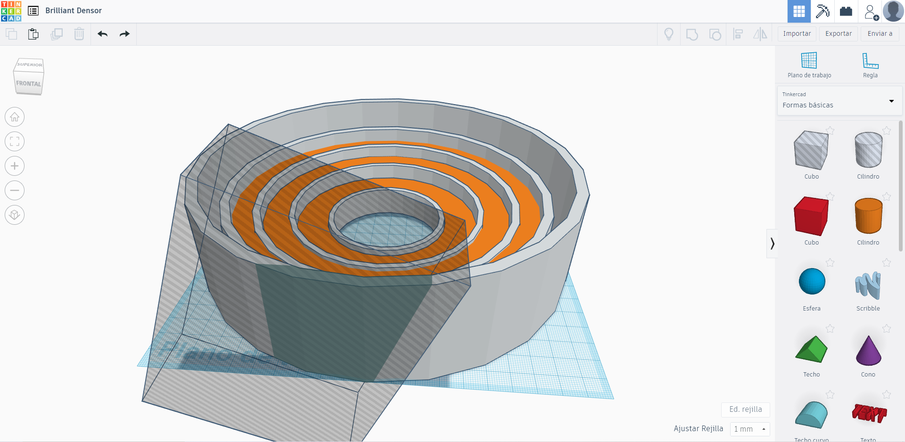905x442 pixels.
Task: Favorite the red Cubo with its star
Action: (830, 196)
